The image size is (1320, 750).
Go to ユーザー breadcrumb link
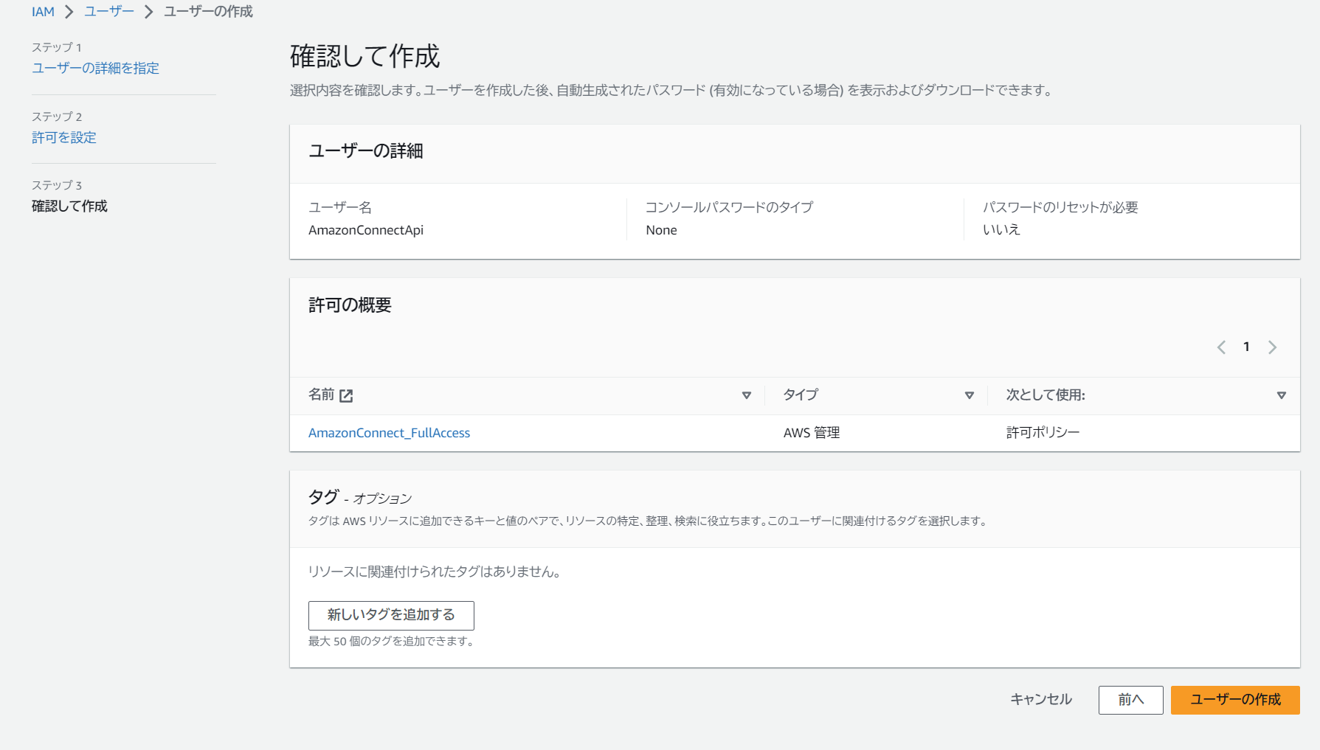[x=109, y=12]
